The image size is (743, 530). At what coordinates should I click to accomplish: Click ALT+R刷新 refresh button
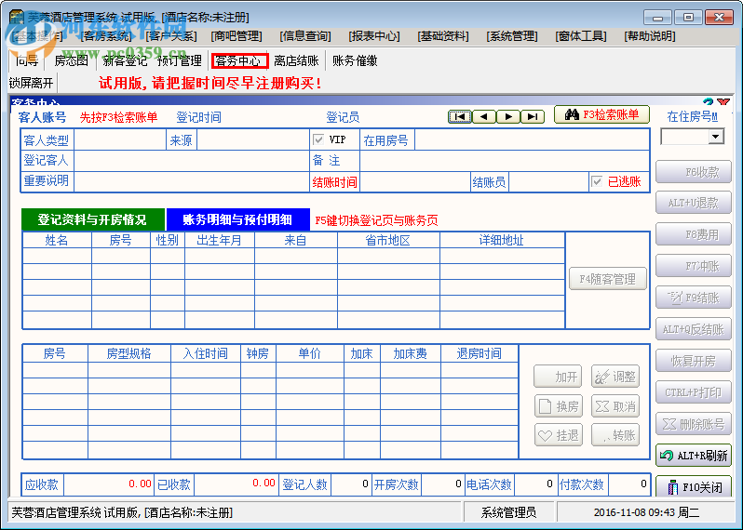pyautogui.click(x=694, y=456)
